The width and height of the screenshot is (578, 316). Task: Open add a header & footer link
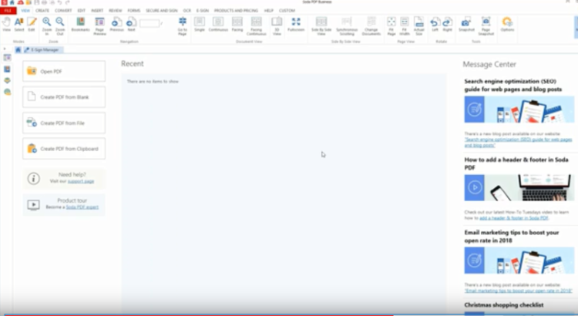pyautogui.click(x=514, y=218)
